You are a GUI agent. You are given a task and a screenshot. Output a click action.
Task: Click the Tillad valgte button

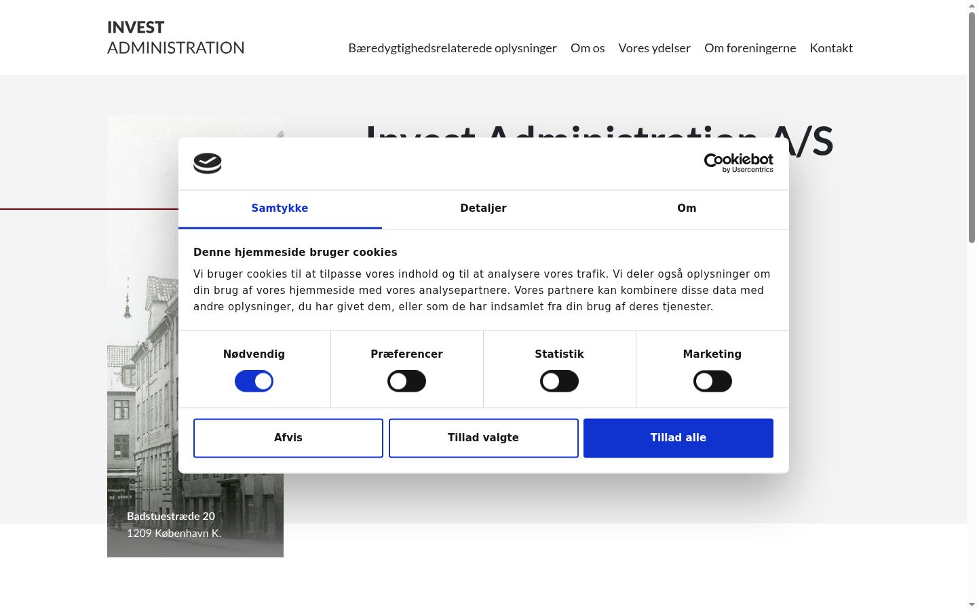click(483, 438)
